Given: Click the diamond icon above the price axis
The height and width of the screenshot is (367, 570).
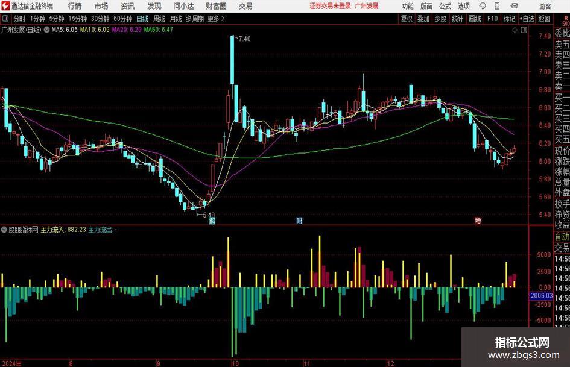Looking at the screenshot, I should tap(515, 30).
